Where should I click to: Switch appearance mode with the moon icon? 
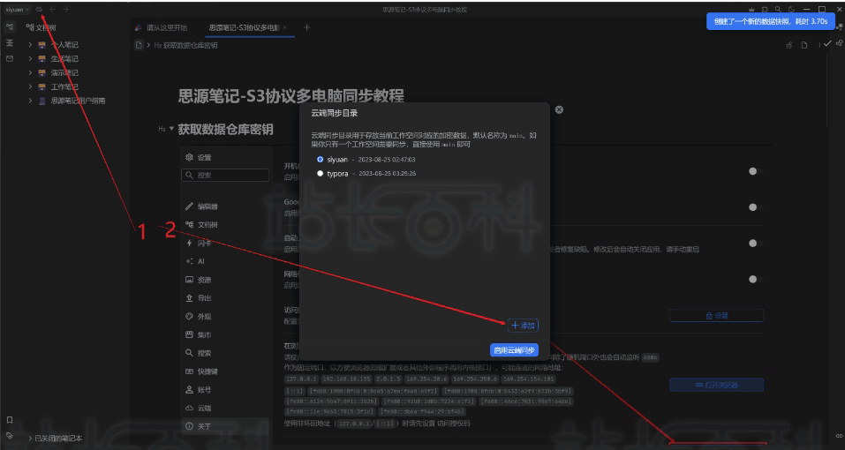791,10
